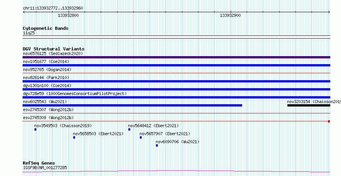This screenshot has height=176, width=341.
Task: Open gene IGSF9B|NM_001277285 label
Action: 45,168
